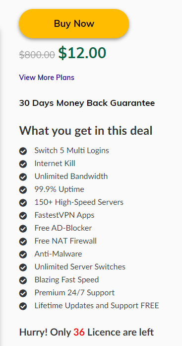Click checkmark icon beside Switch 5 Multi Logins
The width and height of the screenshot is (182, 346).
23,151
